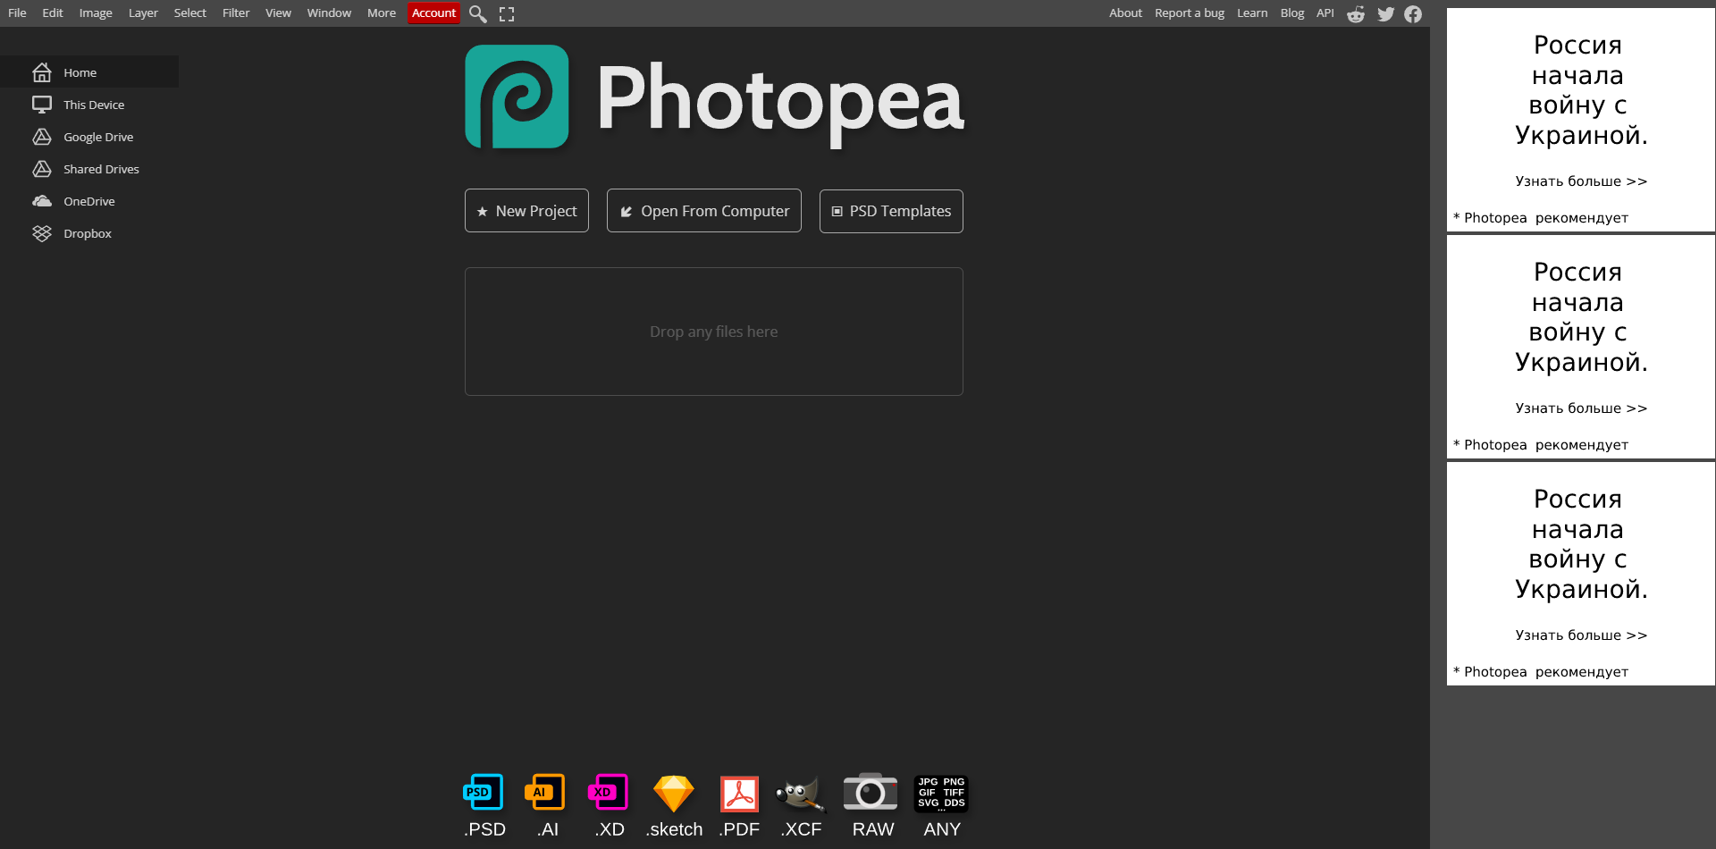Open the View menu
The image size is (1716, 849).
tap(278, 13)
